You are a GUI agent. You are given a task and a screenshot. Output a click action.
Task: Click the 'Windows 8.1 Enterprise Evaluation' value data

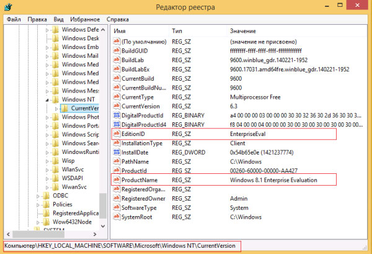click(273, 180)
